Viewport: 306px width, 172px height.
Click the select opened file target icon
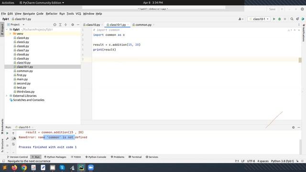click(x=55, y=25)
